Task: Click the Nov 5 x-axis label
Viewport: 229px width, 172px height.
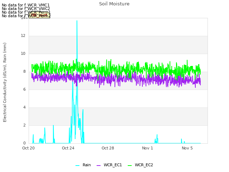Action: (x=187, y=148)
